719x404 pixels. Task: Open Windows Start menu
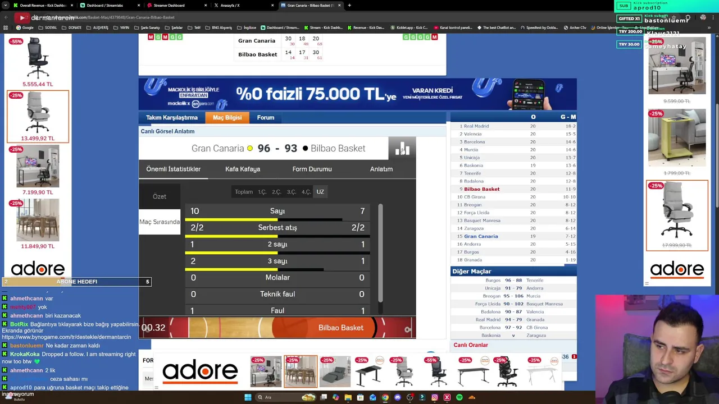248,397
